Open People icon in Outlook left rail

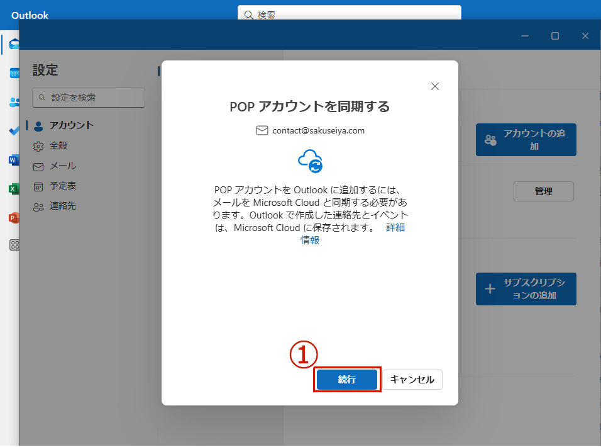14,102
